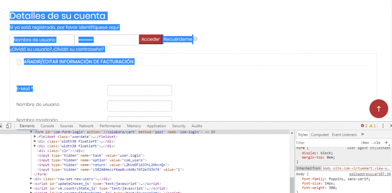This screenshot has height=193, width=392.
Task: Open the Performance tab
Action: click(110, 126)
